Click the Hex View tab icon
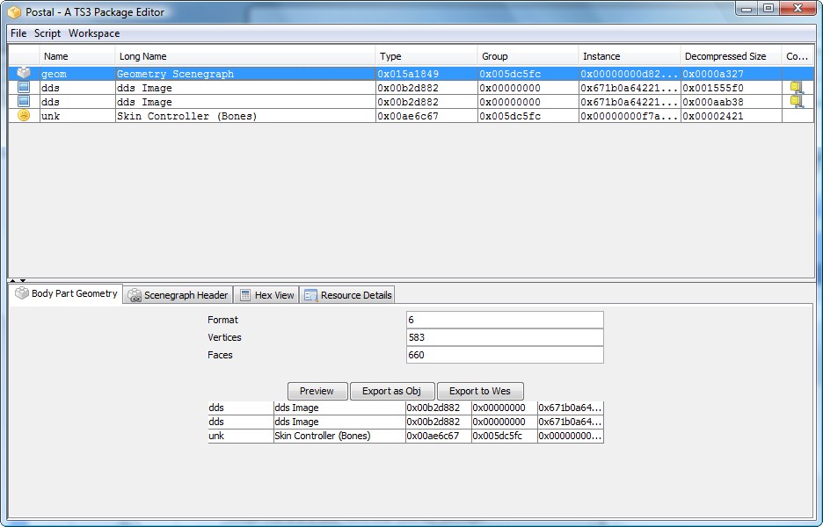Viewport: 823px width, 527px height. point(245,295)
